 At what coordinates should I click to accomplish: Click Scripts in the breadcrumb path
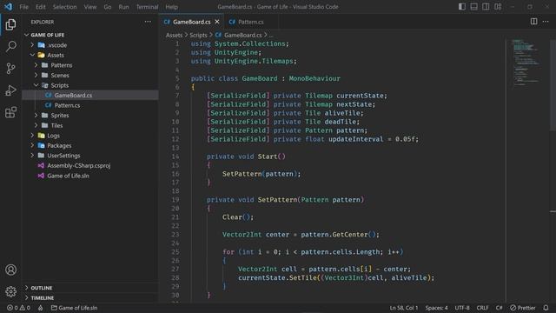click(x=198, y=35)
